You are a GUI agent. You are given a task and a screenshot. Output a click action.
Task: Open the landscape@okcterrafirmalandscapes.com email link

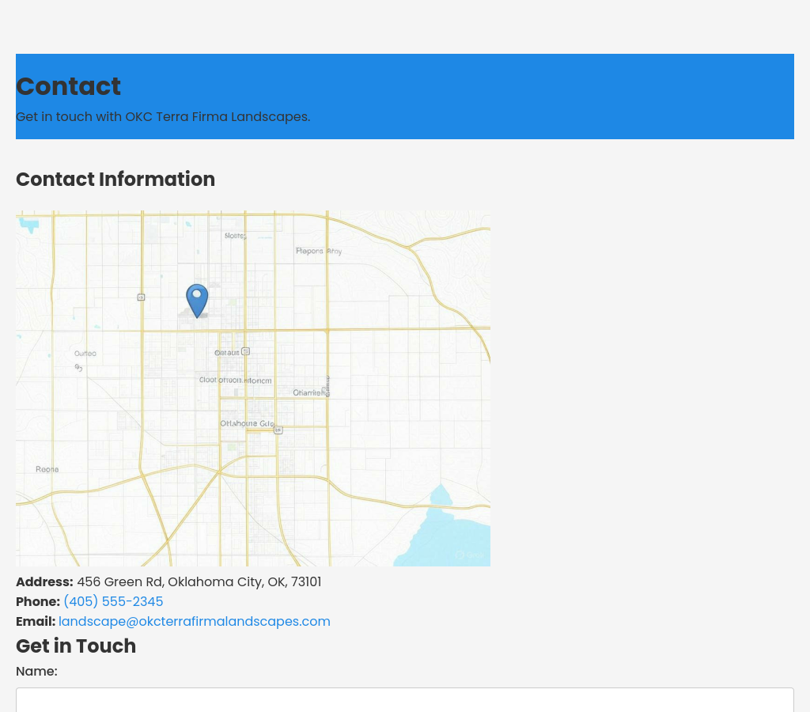pos(195,621)
